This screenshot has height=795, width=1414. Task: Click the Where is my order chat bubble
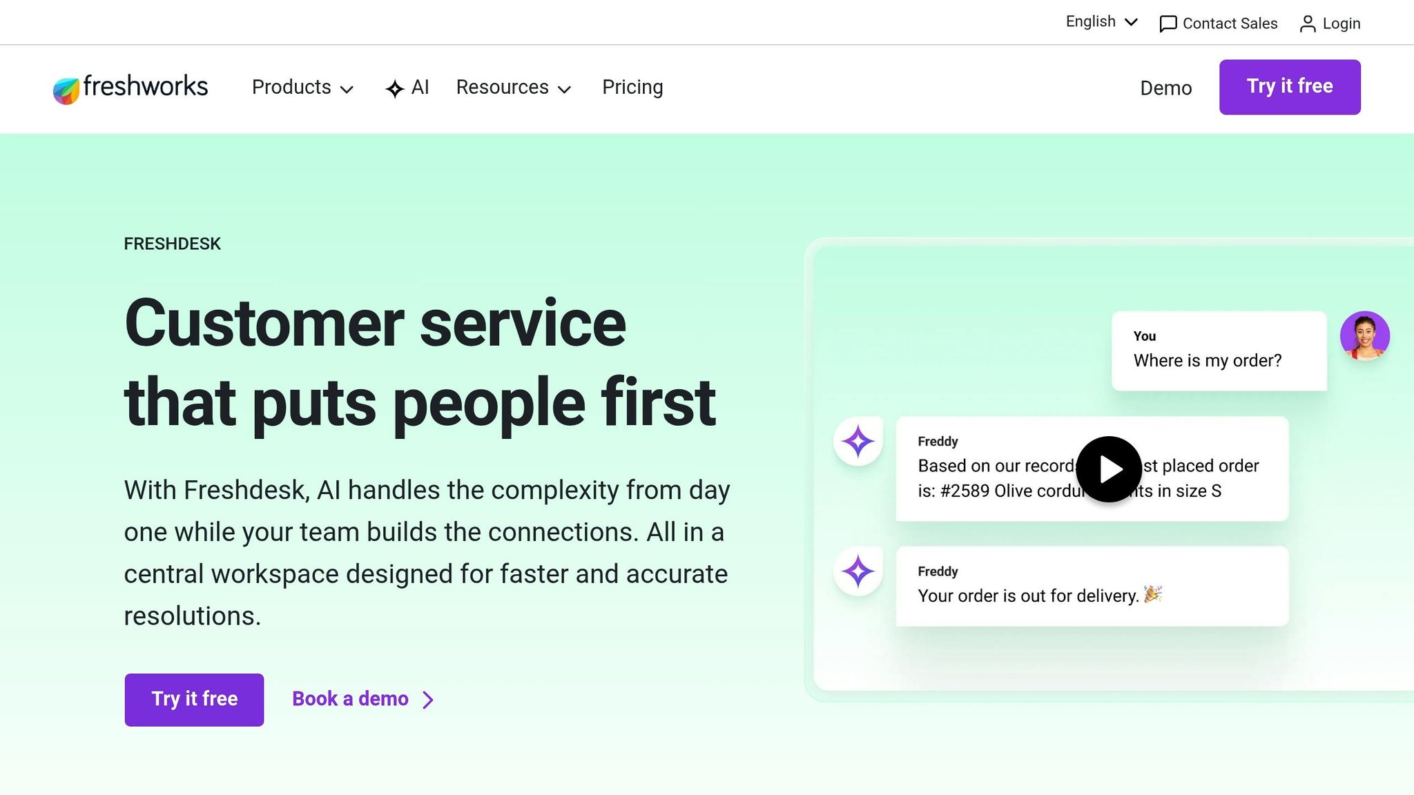point(1219,351)
